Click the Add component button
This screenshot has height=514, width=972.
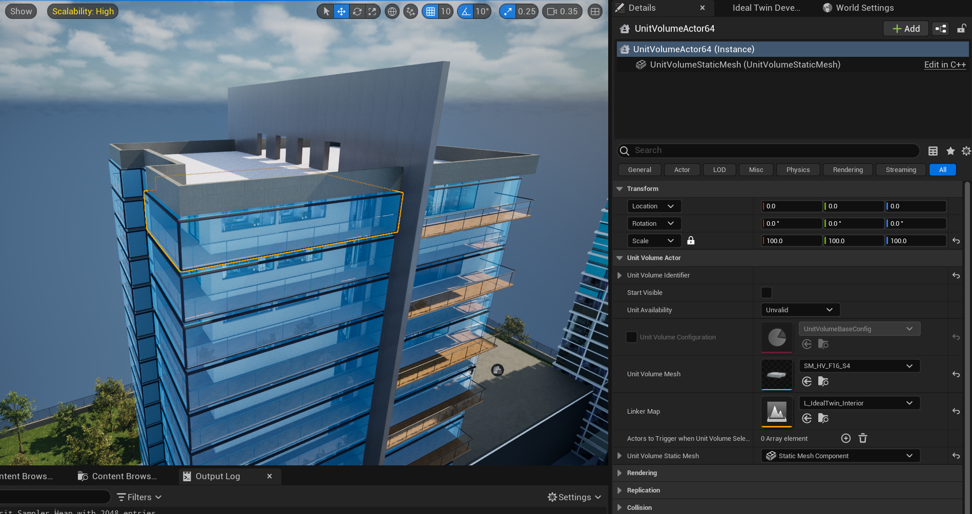tap(906, 29)
